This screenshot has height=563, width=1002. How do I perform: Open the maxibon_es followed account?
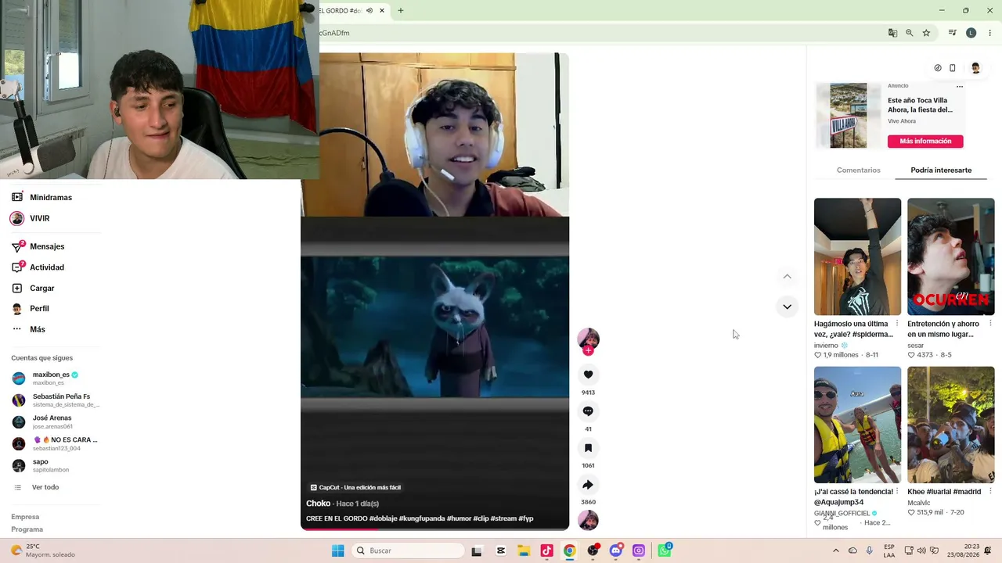[55, 378]
